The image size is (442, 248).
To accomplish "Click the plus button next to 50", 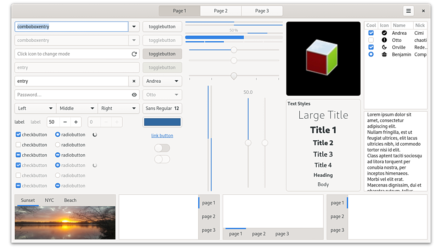I will pyautogui.click(x=76, y=122).
